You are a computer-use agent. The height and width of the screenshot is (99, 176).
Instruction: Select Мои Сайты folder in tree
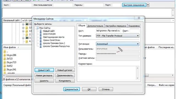45,28
